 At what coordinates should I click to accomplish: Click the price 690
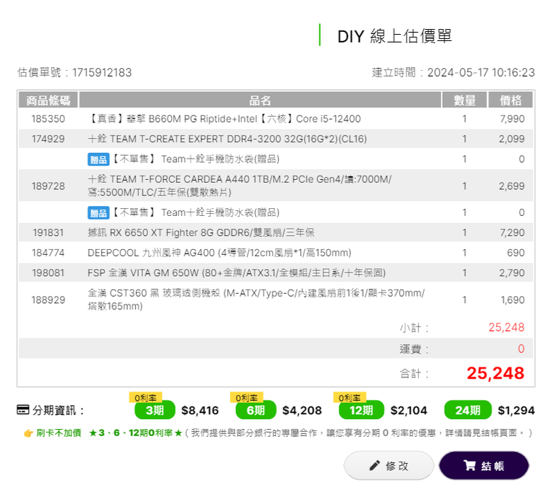click(x=516, y=253)
